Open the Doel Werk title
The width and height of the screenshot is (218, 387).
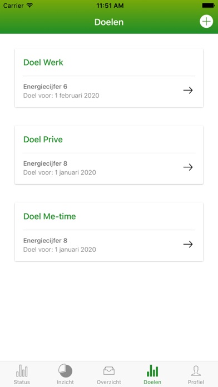[x=43, y=62]
